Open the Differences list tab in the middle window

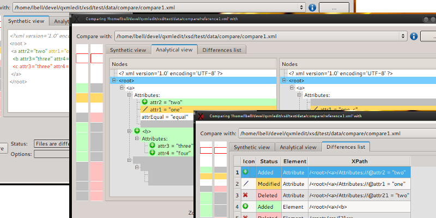coord(222,50)
